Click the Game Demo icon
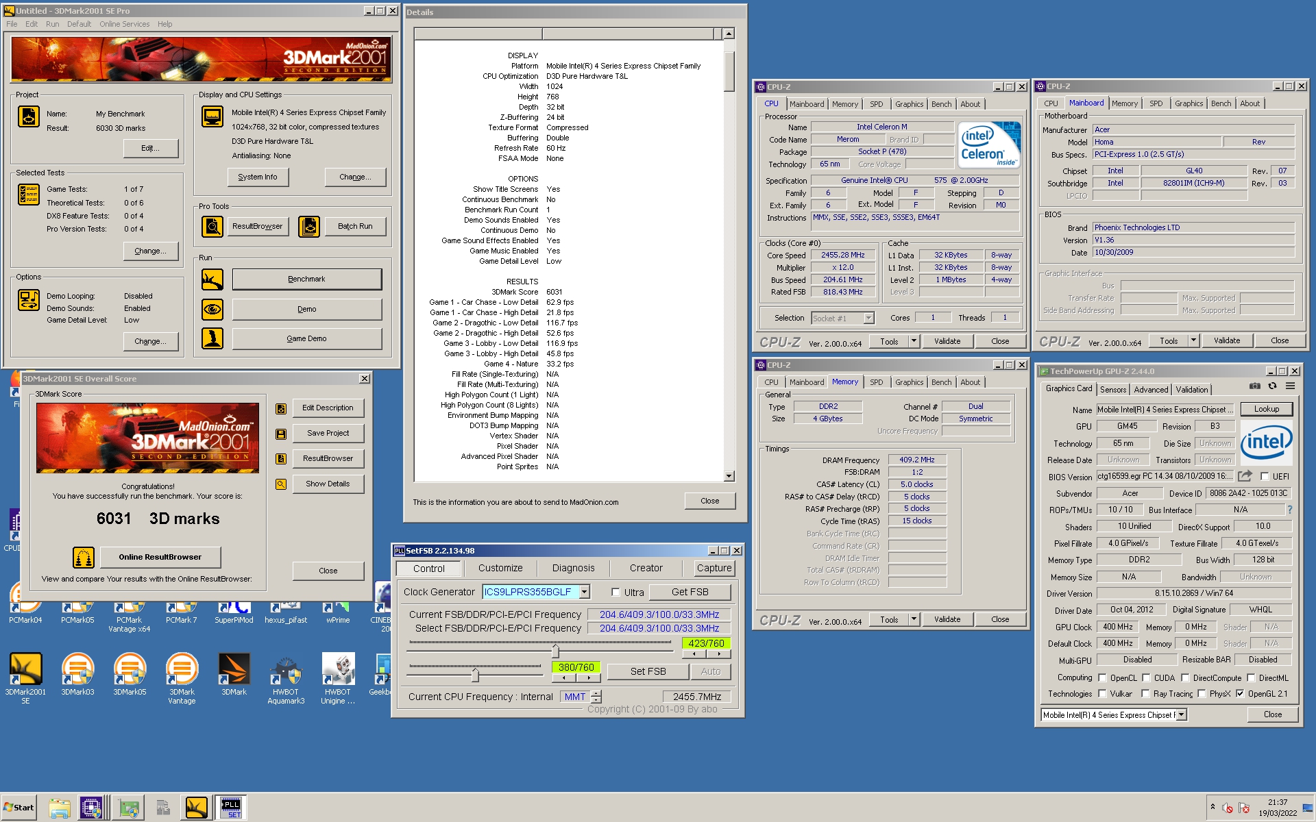 pos(212,338)
